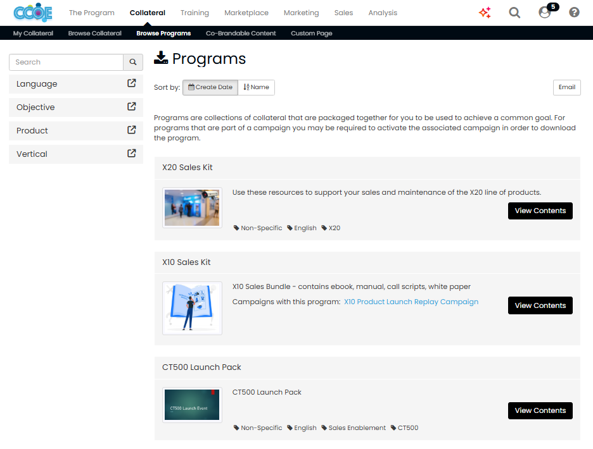Viewport: 593px width, 449px height.
Task: Toggle sorting by Name
Action: point(256,87)
